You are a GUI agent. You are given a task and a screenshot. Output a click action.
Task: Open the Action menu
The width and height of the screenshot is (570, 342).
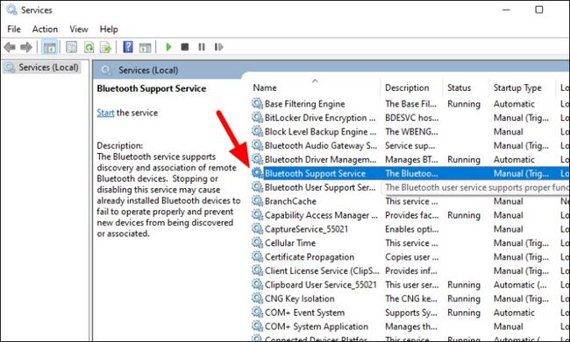tap(45, 29)
